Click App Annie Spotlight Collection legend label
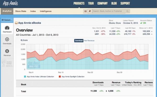The height and width of the screenshot is (97, 157). [x=73, y=77]
